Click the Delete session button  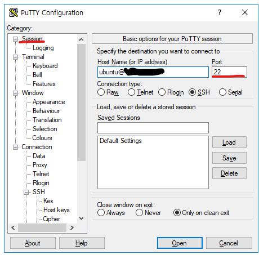coord(229,173)
